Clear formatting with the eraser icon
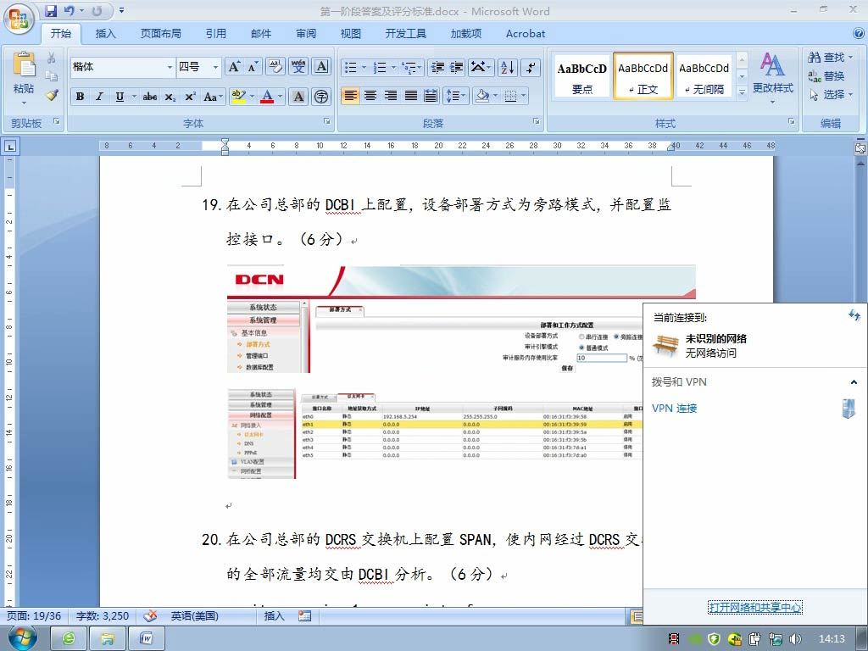Image resolution: width=868 pixels, height=651 pixels. (x=275, y=67)
